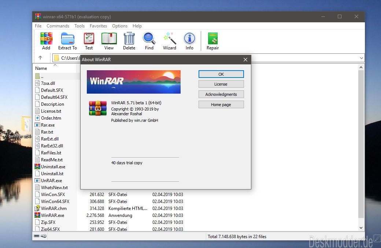
Task: Select the WinRAR.exe application icon
Action: pos(37,215)
